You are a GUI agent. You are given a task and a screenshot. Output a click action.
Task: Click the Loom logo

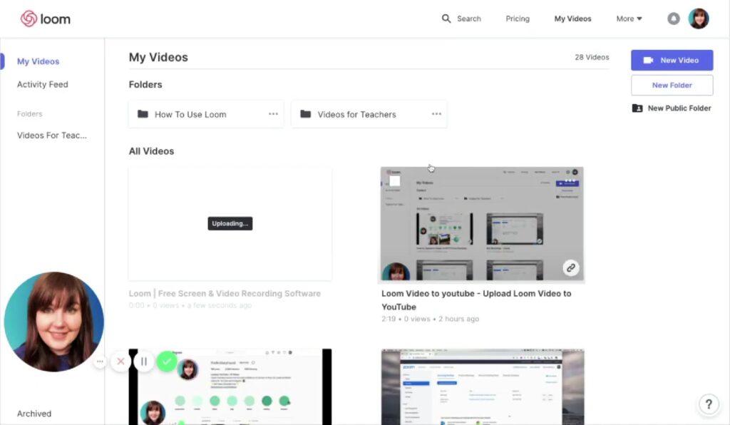point(45,19)
